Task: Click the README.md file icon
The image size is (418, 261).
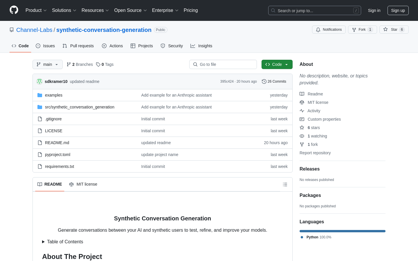Action: 40,143
